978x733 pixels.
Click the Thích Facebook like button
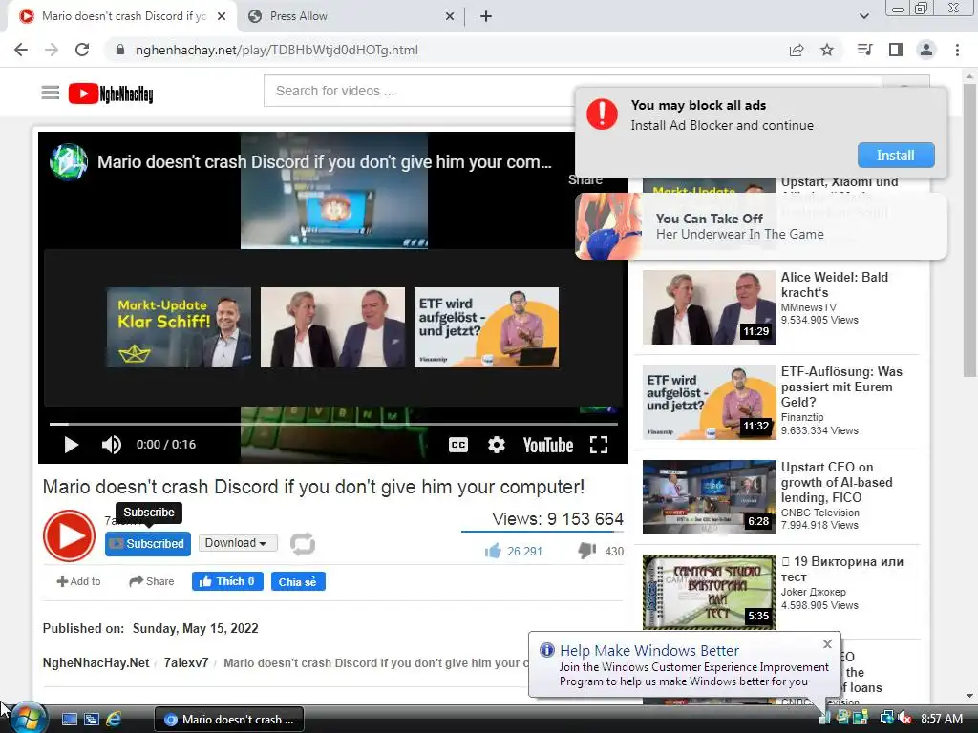227,581
